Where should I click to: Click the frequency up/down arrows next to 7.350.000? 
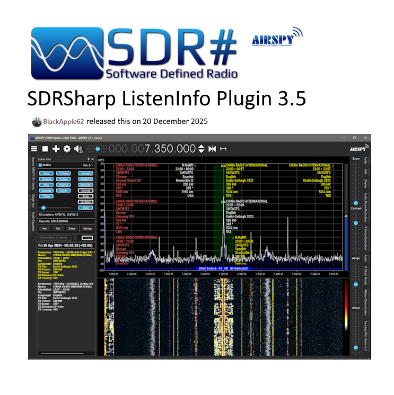(x=201, y=149)
